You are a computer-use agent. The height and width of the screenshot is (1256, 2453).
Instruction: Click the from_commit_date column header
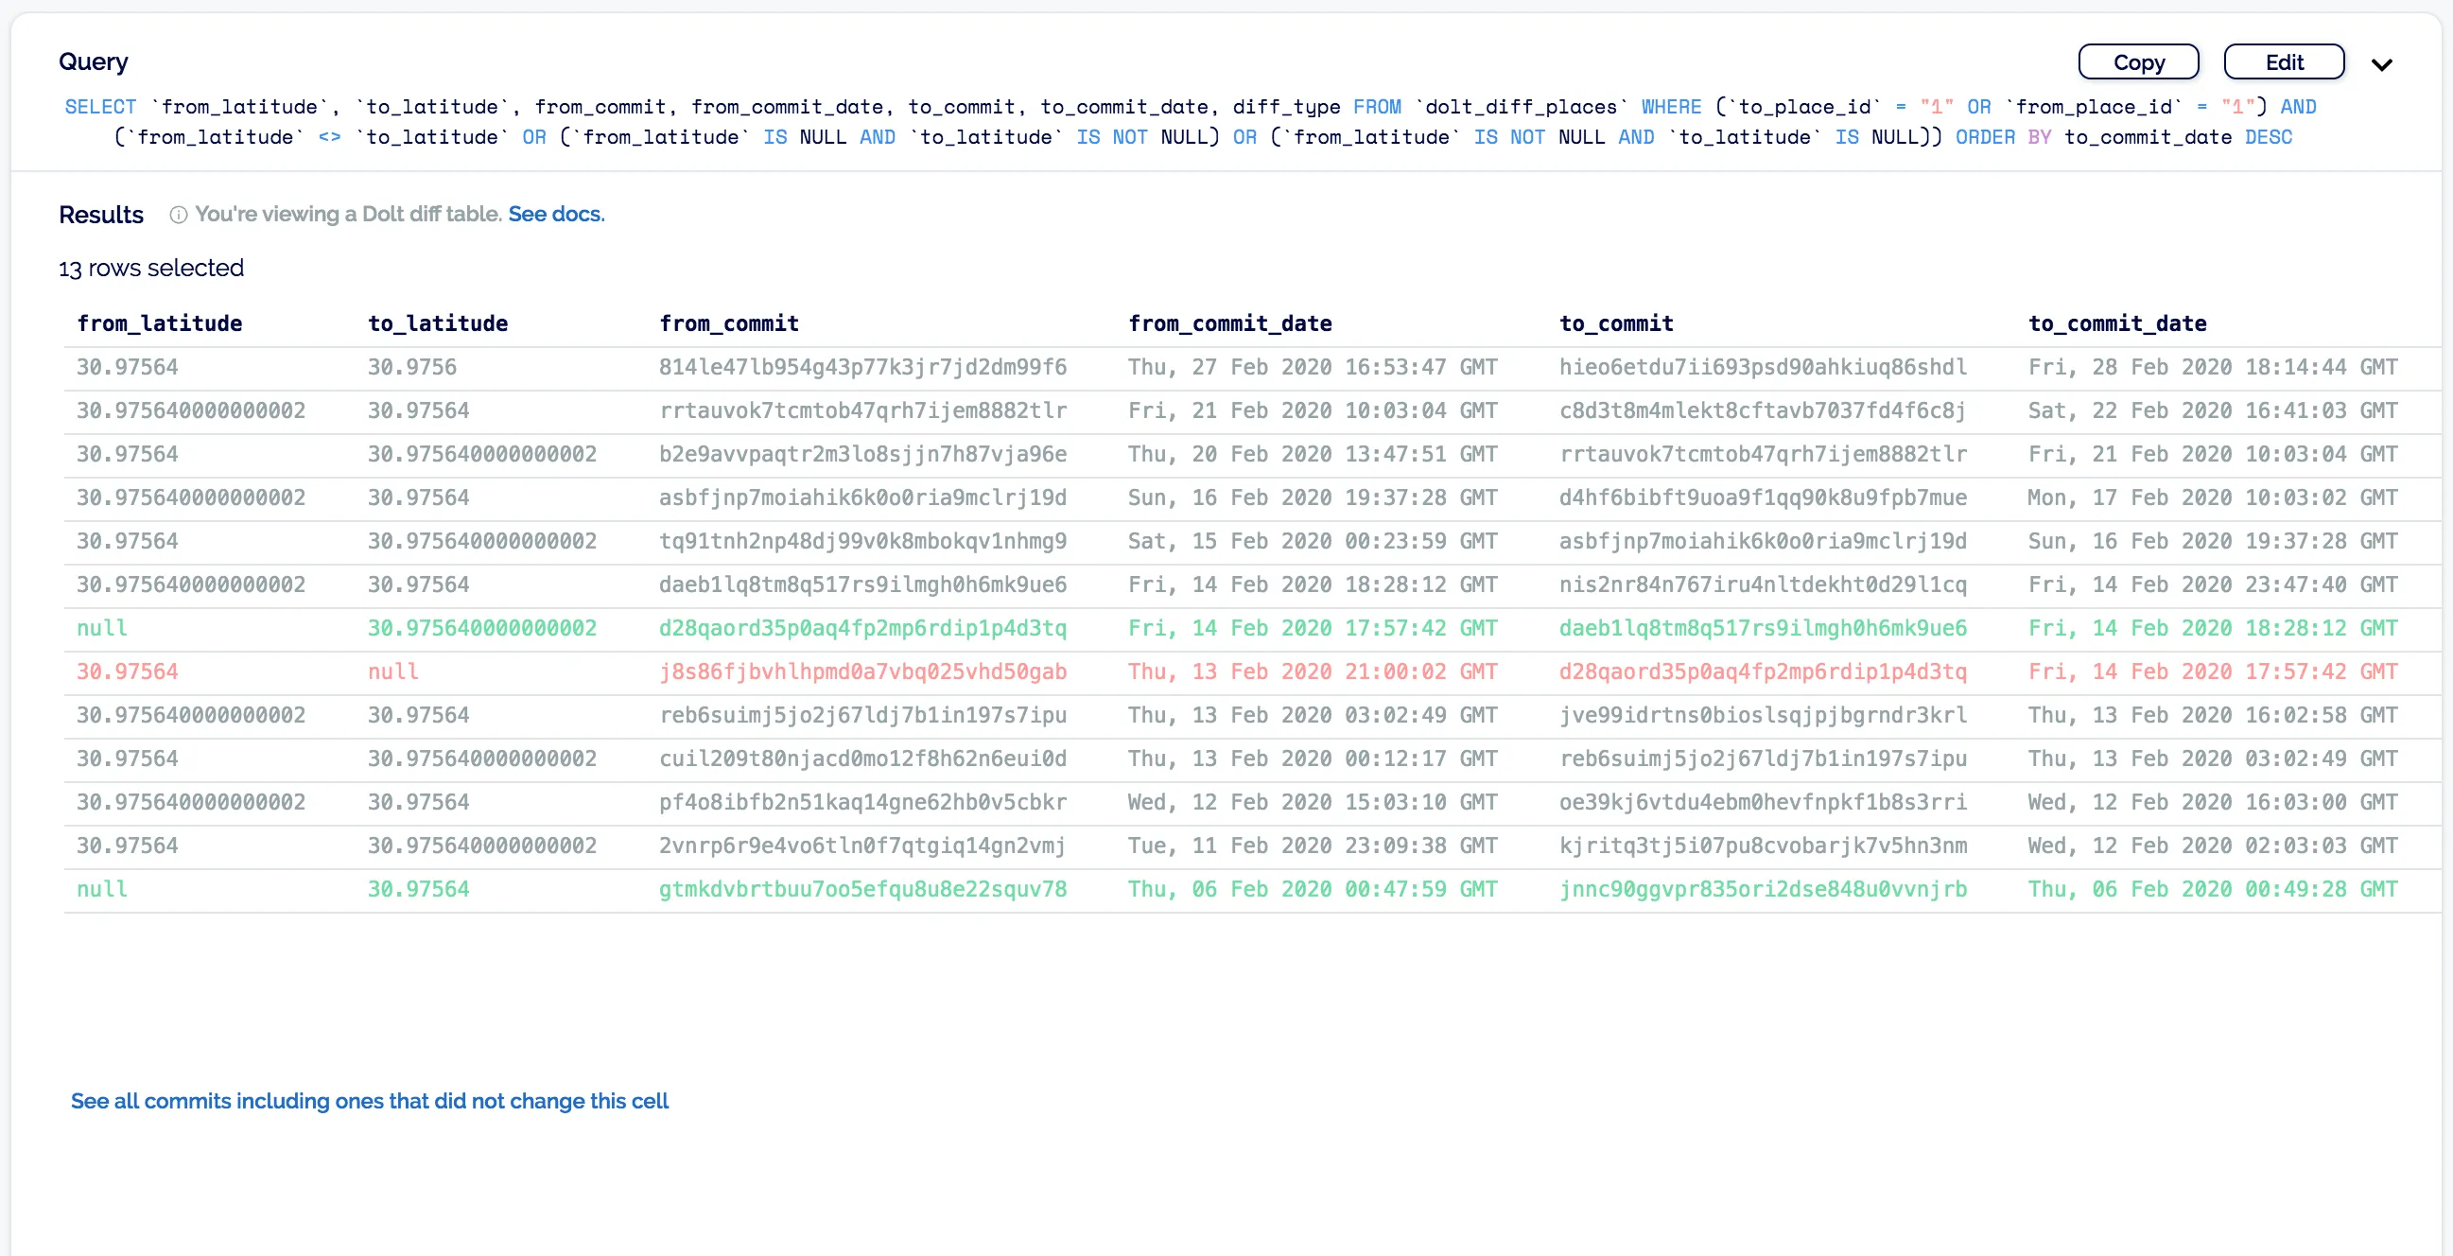click(1229, 323)
